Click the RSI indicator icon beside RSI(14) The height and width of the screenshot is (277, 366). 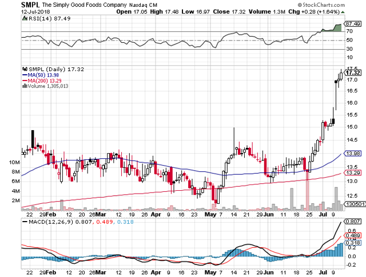tap(25, 18)
